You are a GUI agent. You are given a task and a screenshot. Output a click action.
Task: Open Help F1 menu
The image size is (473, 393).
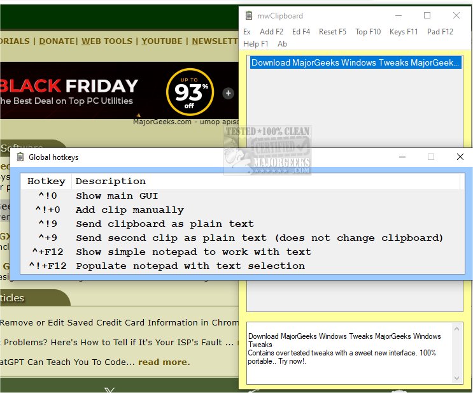pyautogui.click(x=256, y=44)
